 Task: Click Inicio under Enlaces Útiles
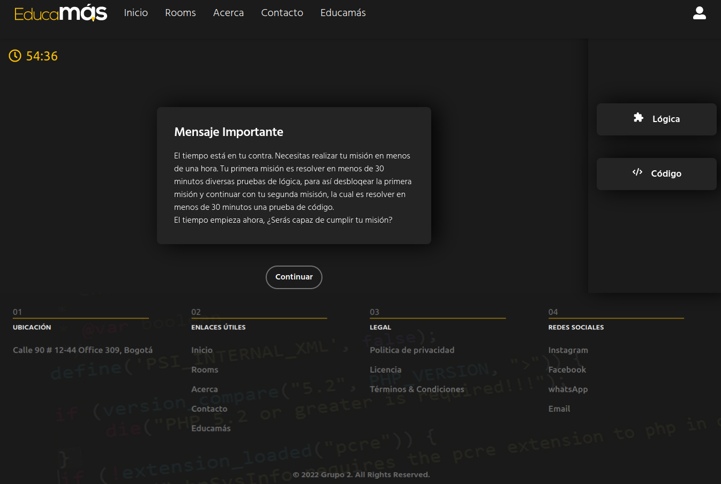tap(202, 350)
